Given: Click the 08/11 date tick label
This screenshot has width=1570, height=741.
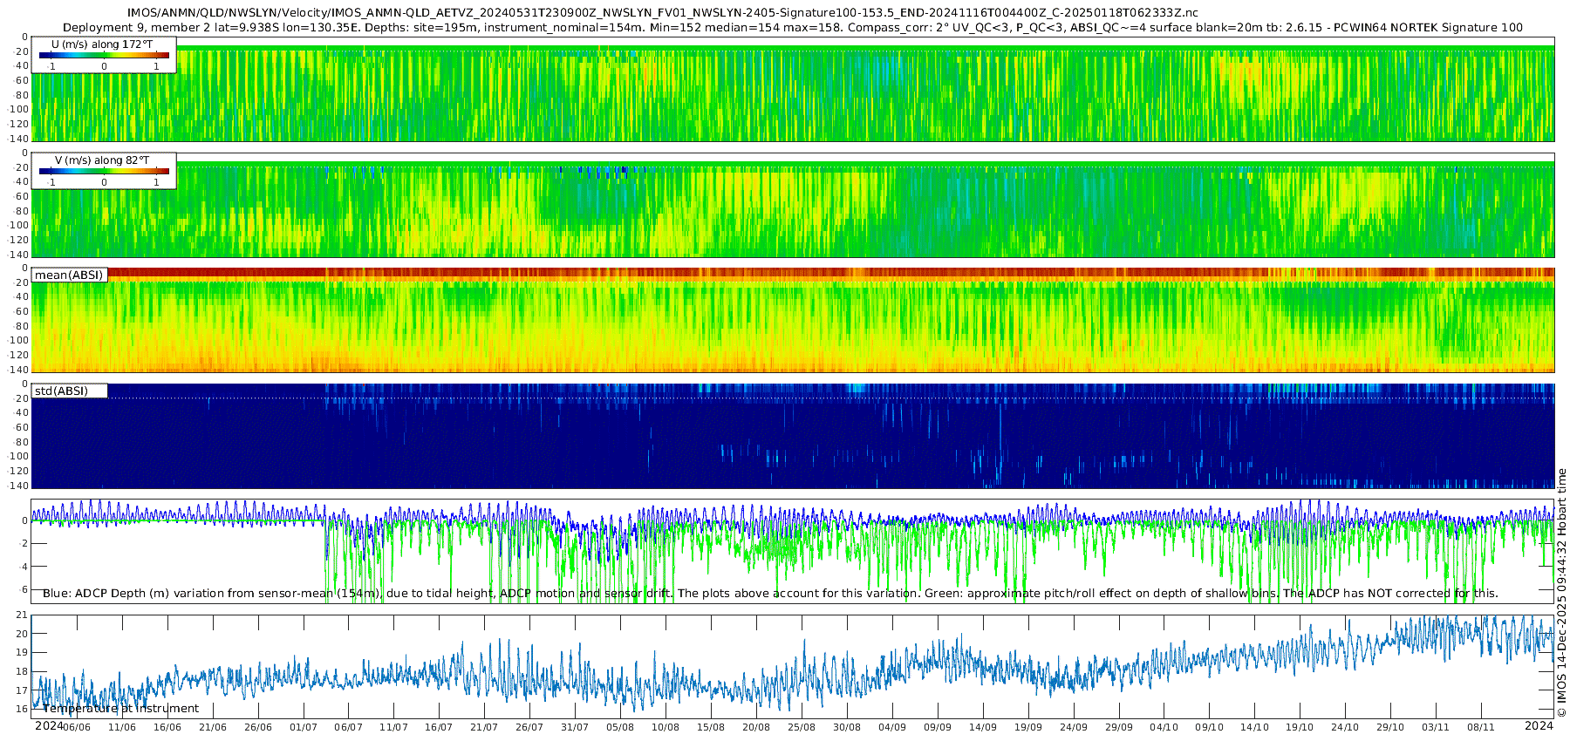Looking at the screenshot, I should 1481,727.
